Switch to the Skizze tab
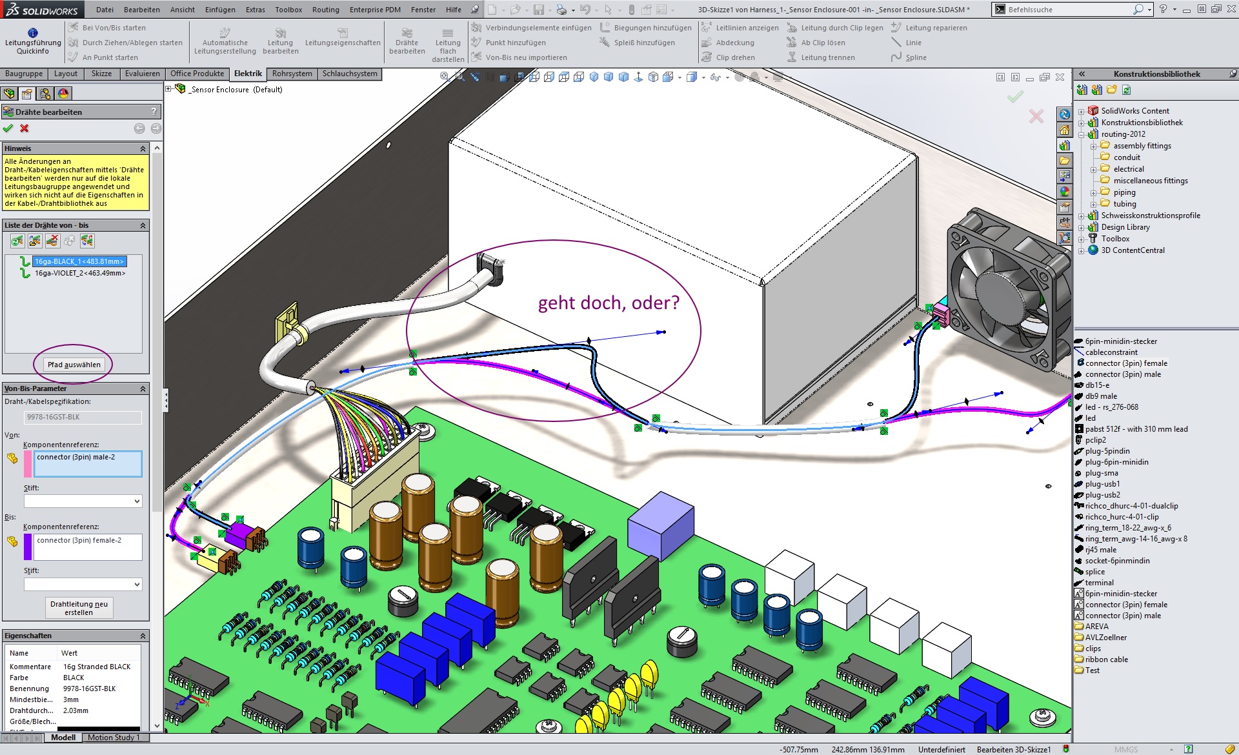The width and height of the screenshot is (1239, 755). pos(101,74)
